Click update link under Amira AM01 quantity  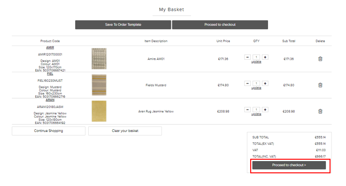coord(256,62)
